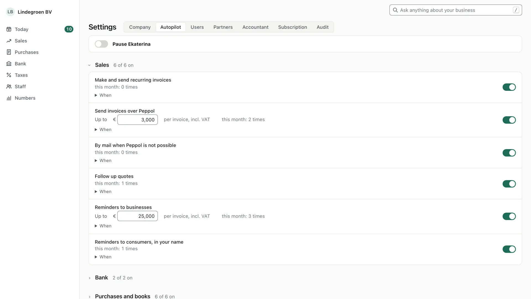Screen dimensions: 531x299
Task: Switch off By mail when Peppol not possible
Action: [x=509, y=153]
